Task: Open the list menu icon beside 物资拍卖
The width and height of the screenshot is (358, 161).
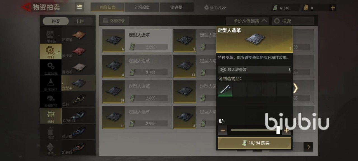Action: tap(79, 7)
